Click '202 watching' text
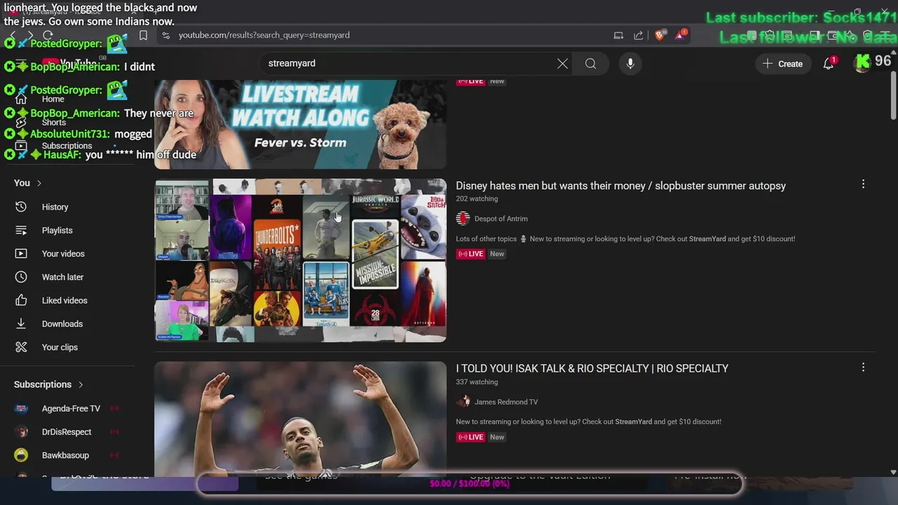 pos(477,199)
